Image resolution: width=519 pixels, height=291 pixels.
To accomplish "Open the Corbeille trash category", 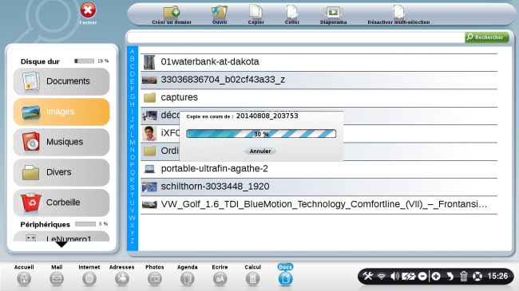I will [61, 203].
